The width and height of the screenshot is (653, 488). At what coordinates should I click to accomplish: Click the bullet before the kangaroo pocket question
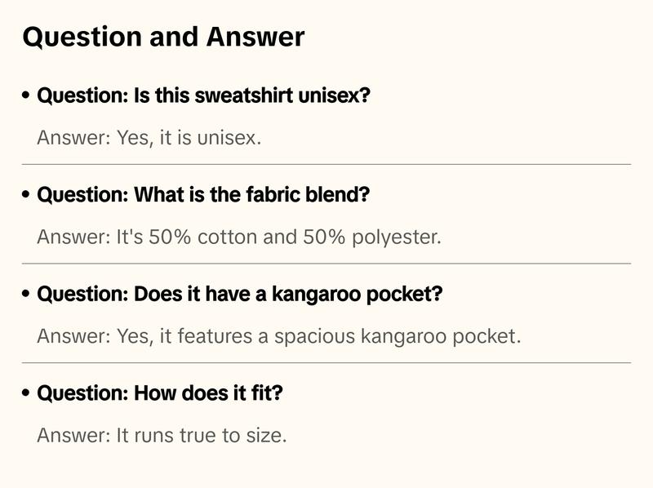27,295
